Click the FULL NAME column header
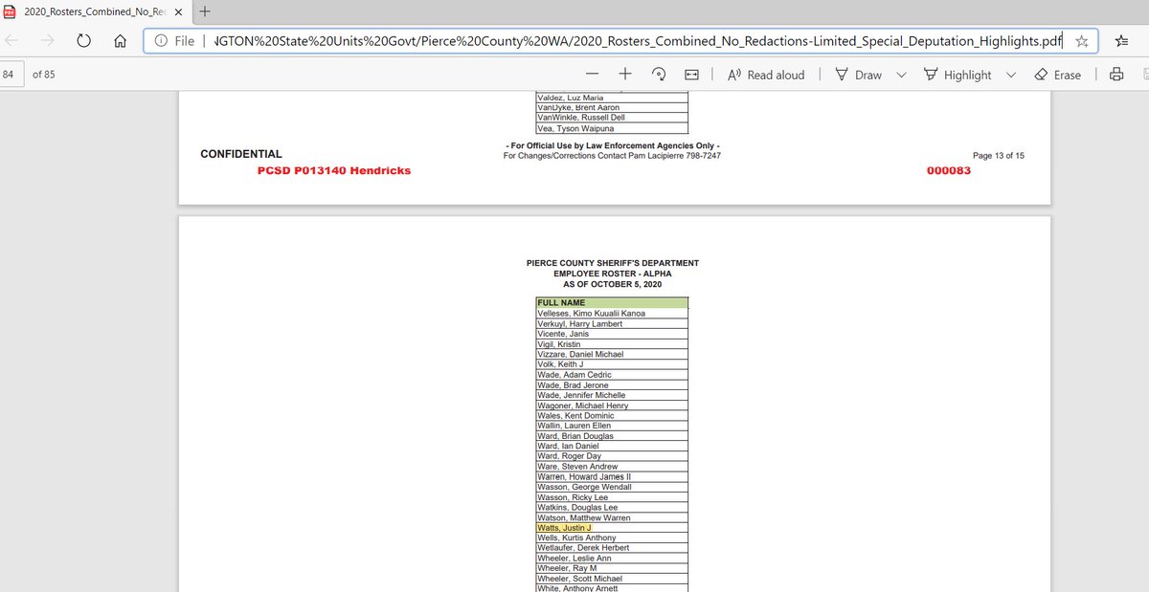Screen dimensions: 1149x592 pyautogui.click(x=612, y=303)
